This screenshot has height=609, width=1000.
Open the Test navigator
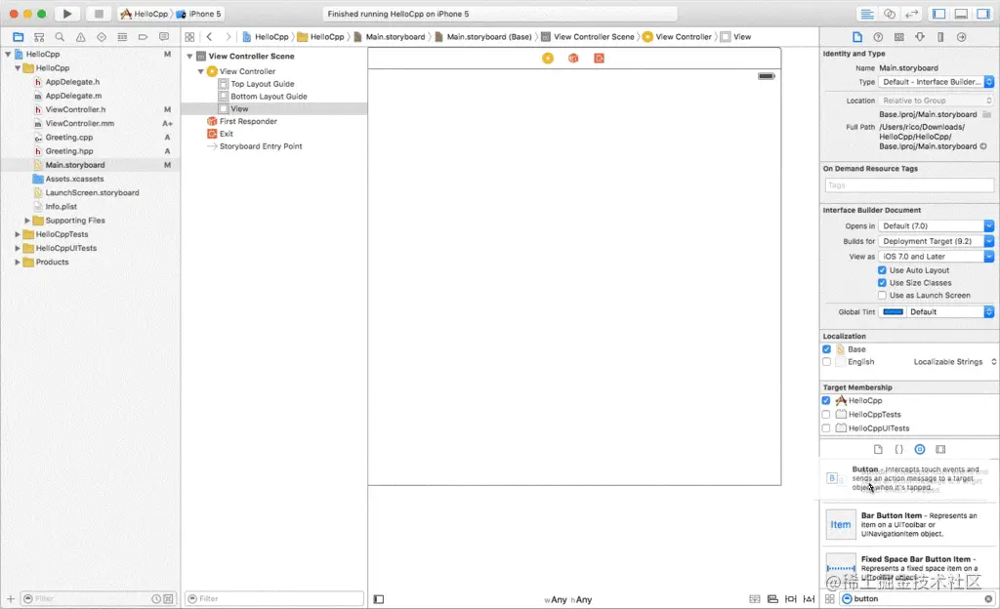[102, 37]
